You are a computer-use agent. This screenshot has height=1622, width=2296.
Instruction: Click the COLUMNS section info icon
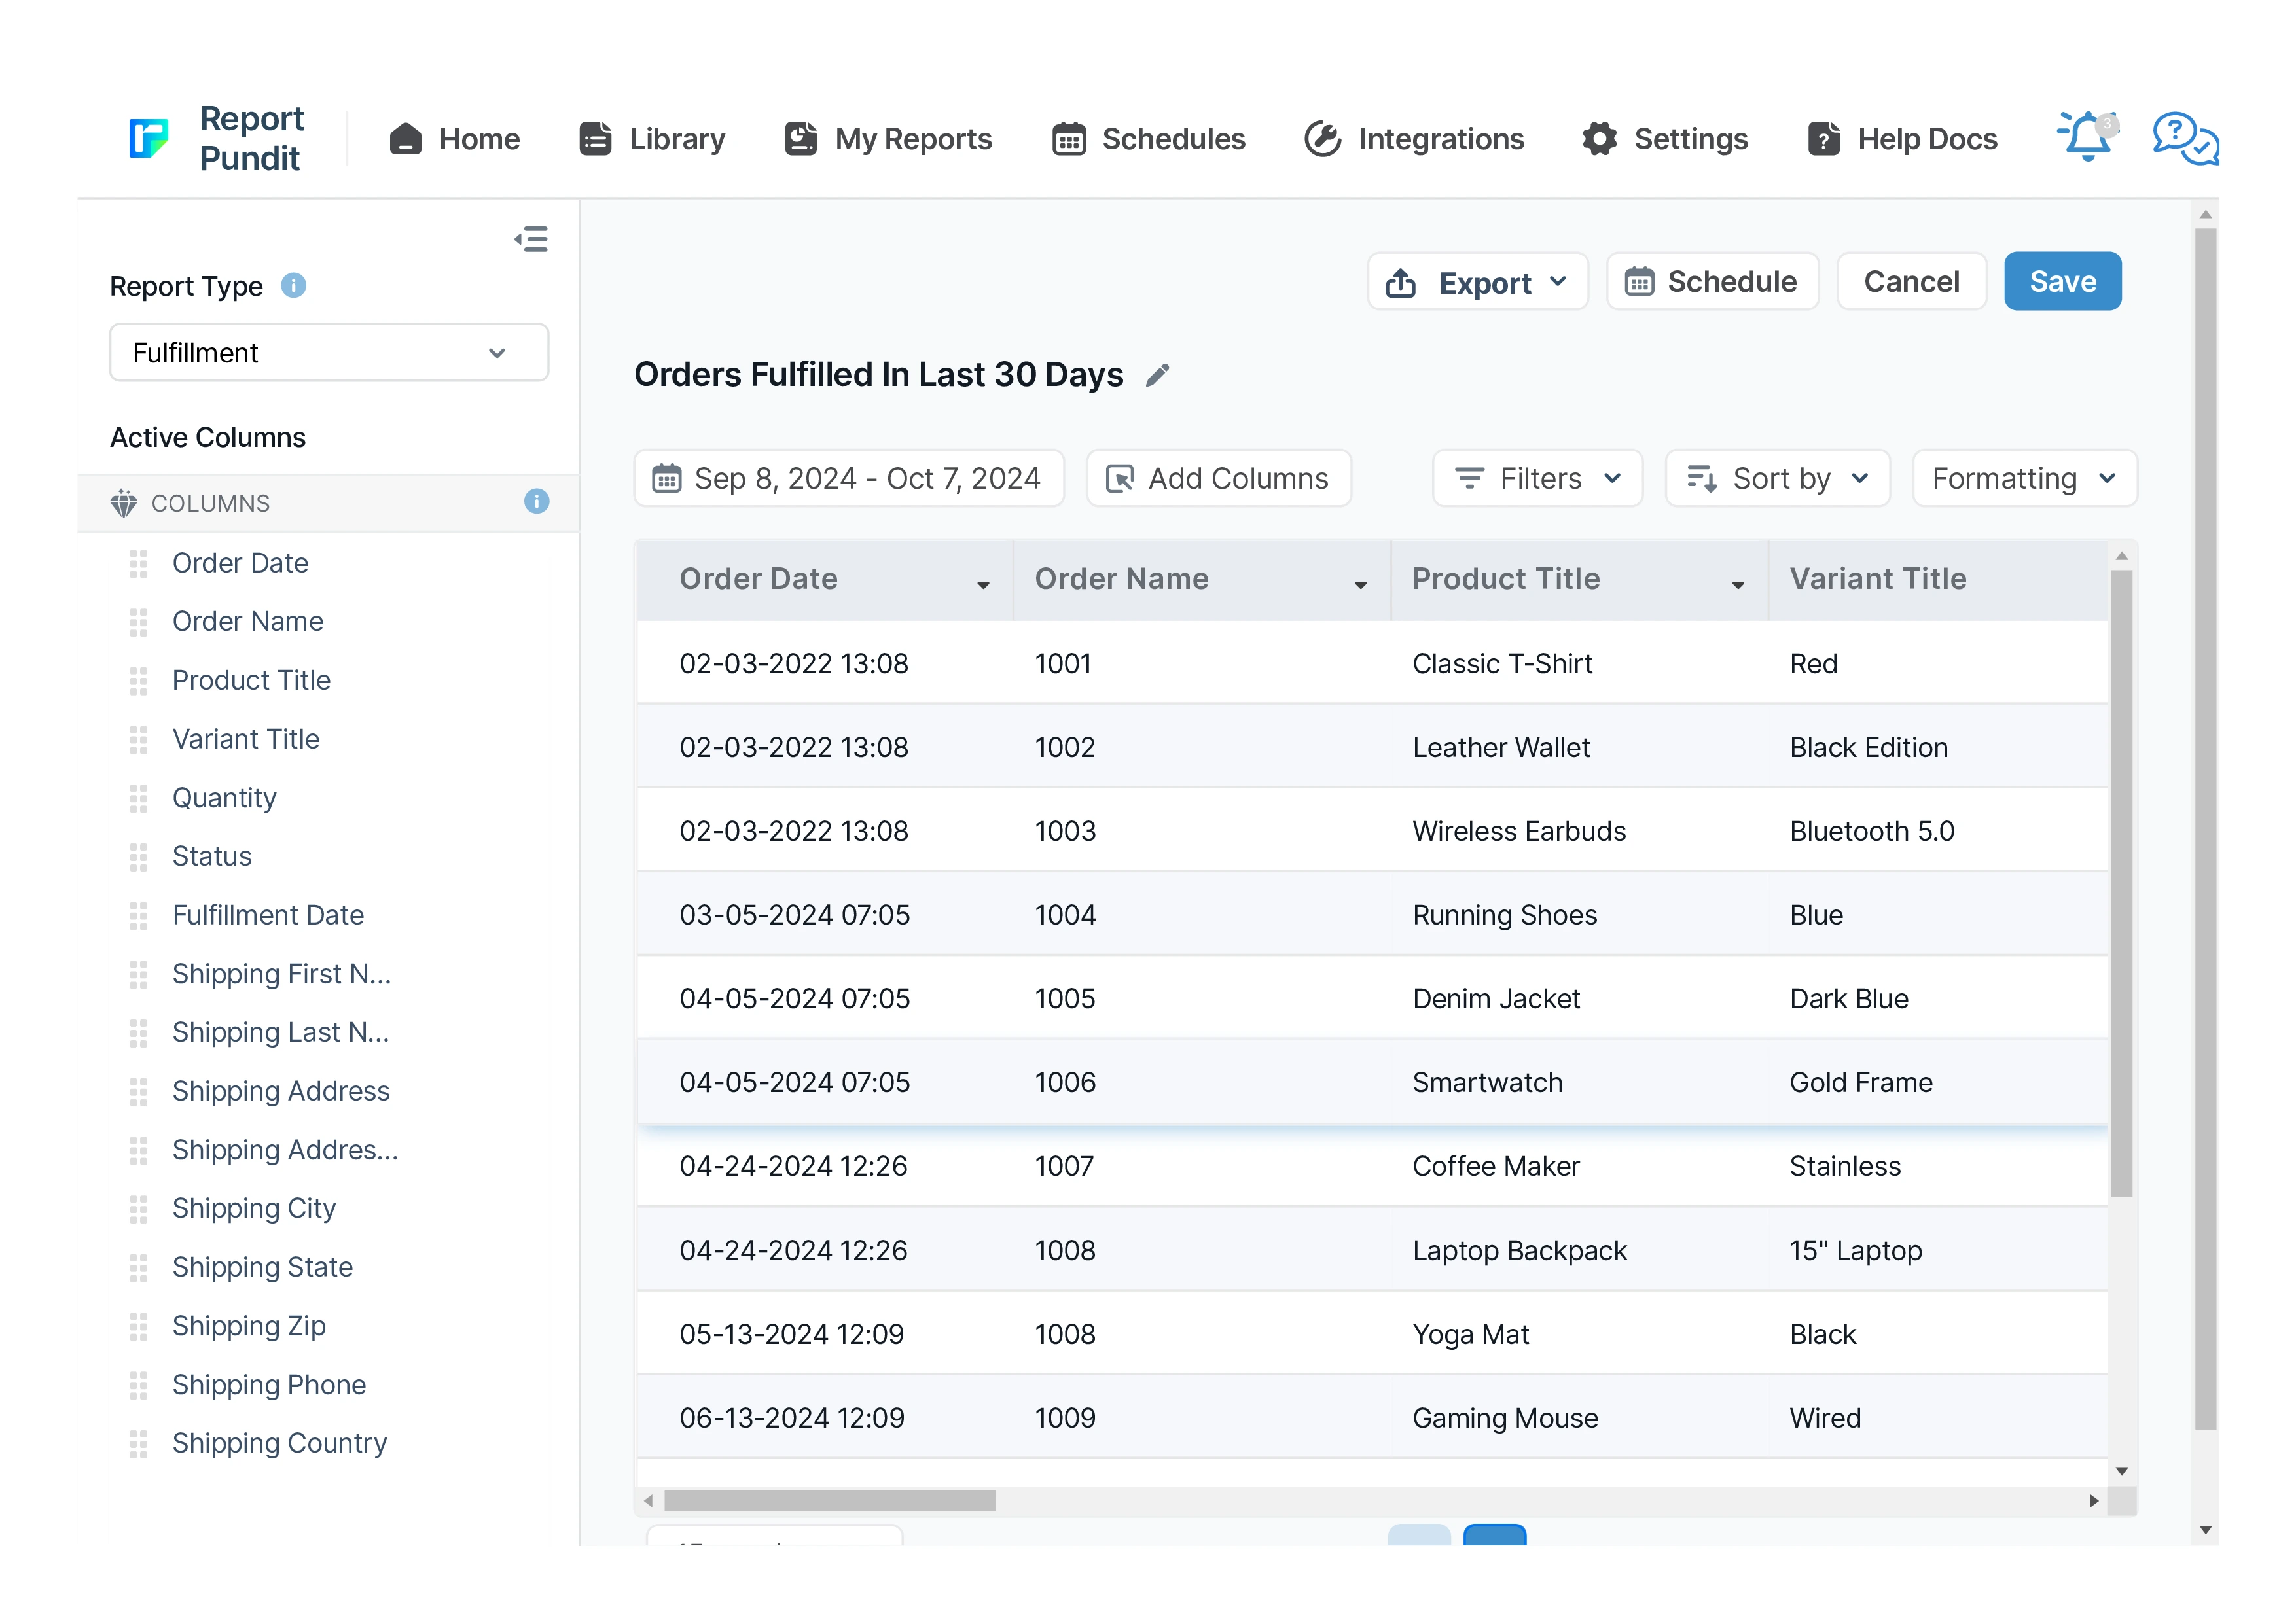click(x=536, y=502)
